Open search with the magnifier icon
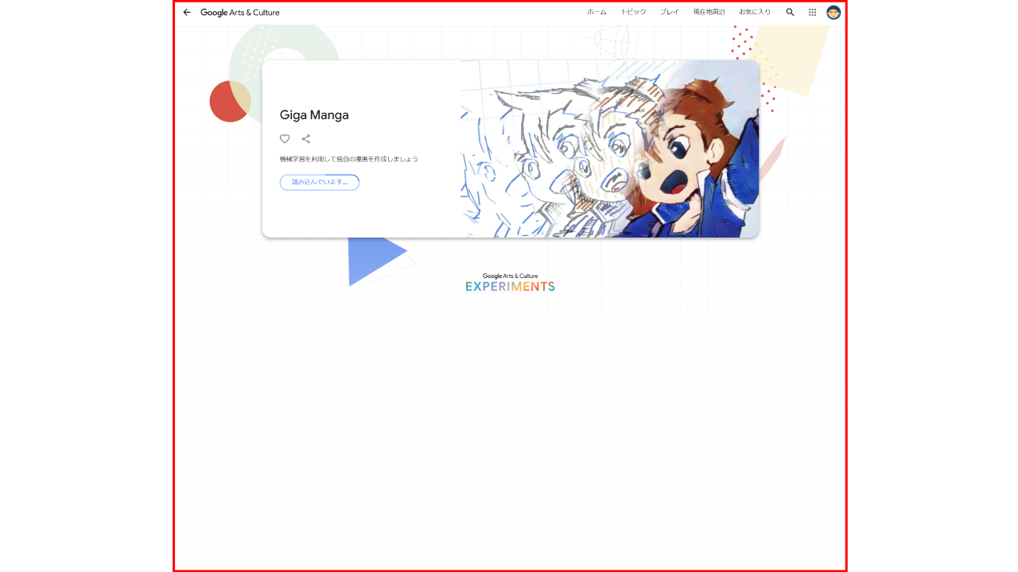Viewport: 1018px width, 572px height. click(791, 12)
